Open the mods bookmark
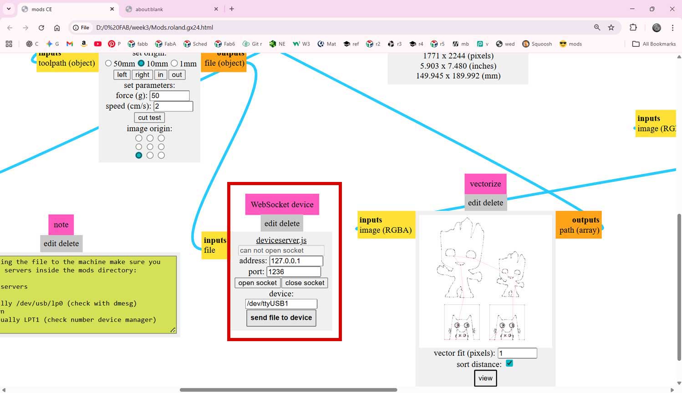The height and width of the screenshot is (393, 682). (570, 44)
